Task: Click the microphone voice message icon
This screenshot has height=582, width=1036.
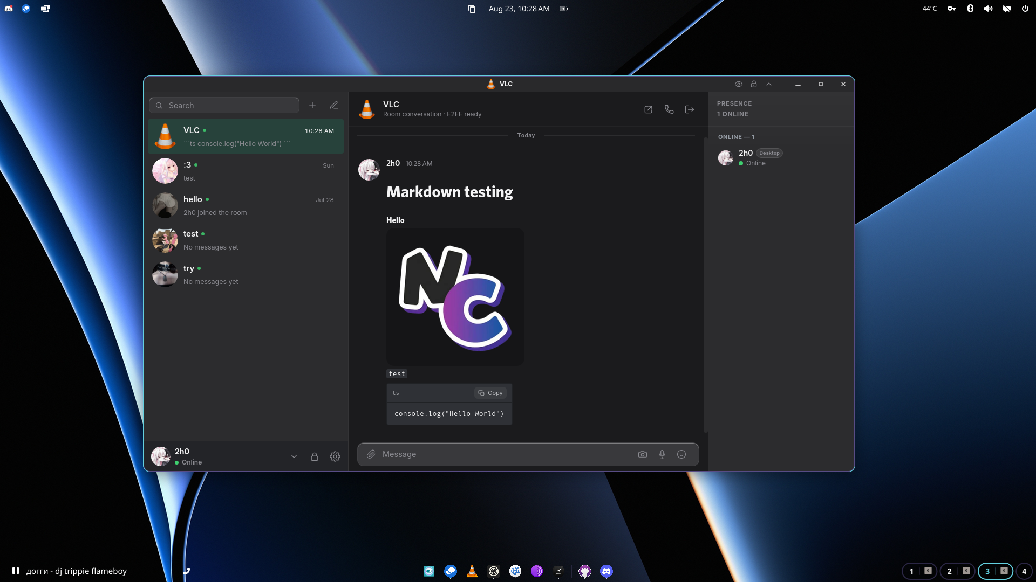Action: tap(662, 454)
